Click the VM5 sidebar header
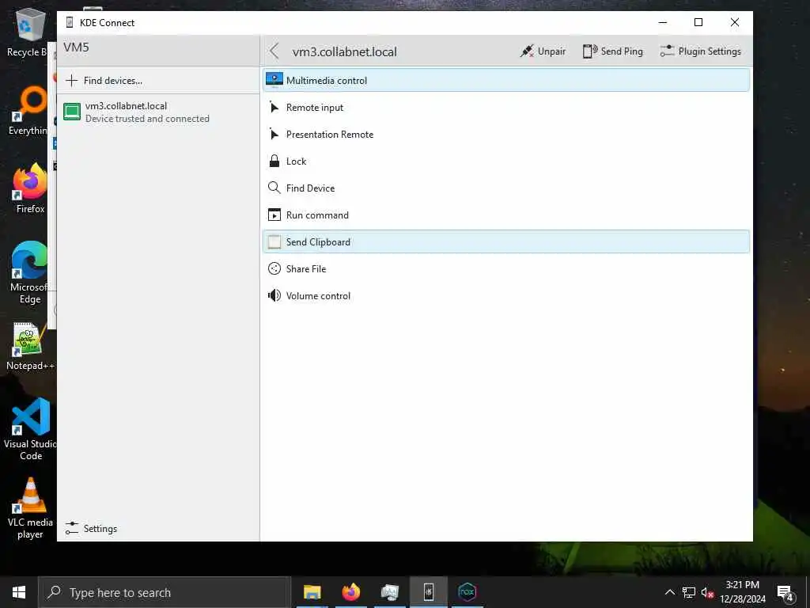Image resolution: width=810 pixels, height=608 pixels. pos(76,47)
